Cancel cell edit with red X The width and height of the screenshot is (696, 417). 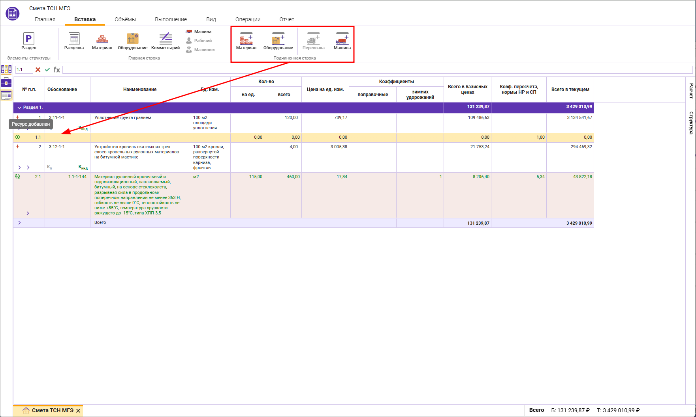pos(38,70)
